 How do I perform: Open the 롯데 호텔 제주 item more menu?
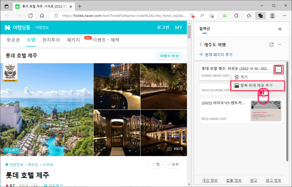tap(278, 69)
